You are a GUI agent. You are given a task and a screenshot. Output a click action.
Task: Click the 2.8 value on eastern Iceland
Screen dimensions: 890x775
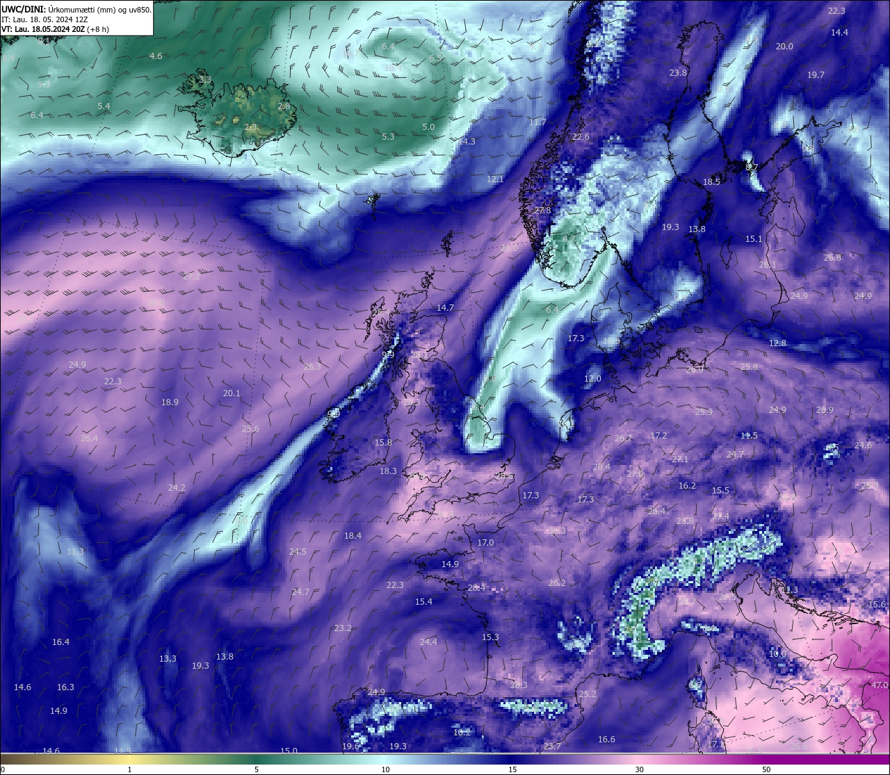click(x=284, y=106)
